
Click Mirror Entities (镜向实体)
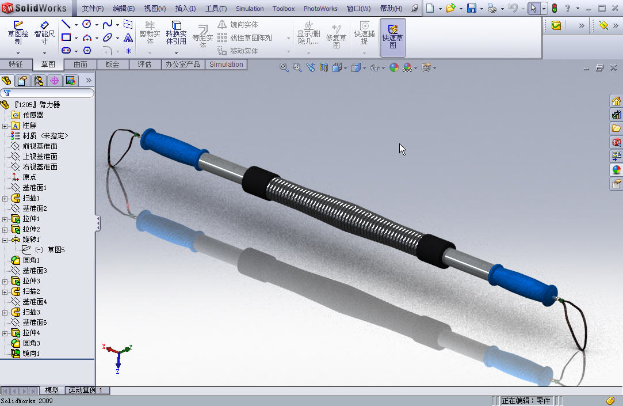[x=238, y=25]
